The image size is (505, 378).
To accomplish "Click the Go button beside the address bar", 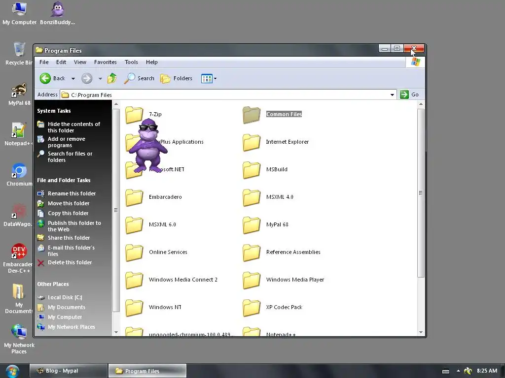I will (409, 94).
